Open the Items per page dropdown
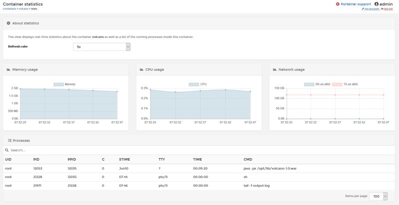Image resolution: width=399 pixels, height=205 pixels. coord(379,196)
